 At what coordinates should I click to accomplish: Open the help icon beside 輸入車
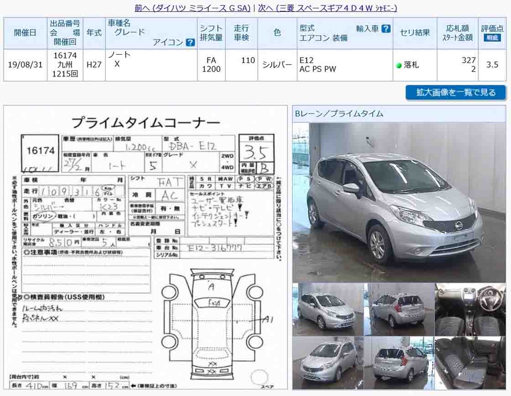coord(386,29)
